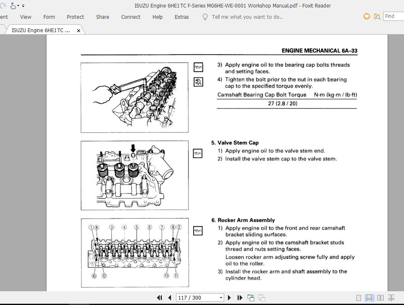The width and height of the screenshot is (404, 305).
Task: Select the touch/hand mode icon
Action: pos(13,6)
